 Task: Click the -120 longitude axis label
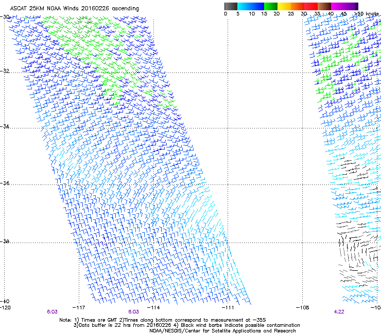pyautogui.click(x=5, y=308)
